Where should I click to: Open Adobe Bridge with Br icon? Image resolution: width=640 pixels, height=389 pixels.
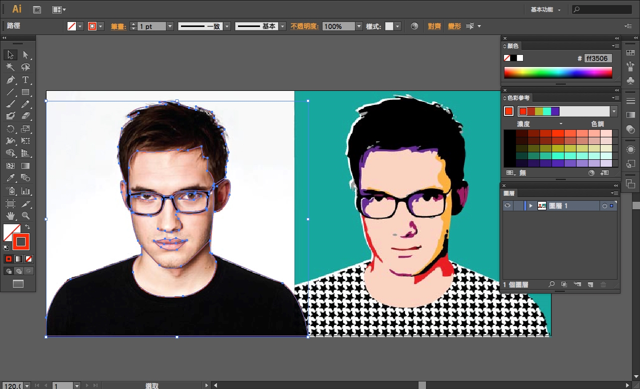tap(36, 9)
